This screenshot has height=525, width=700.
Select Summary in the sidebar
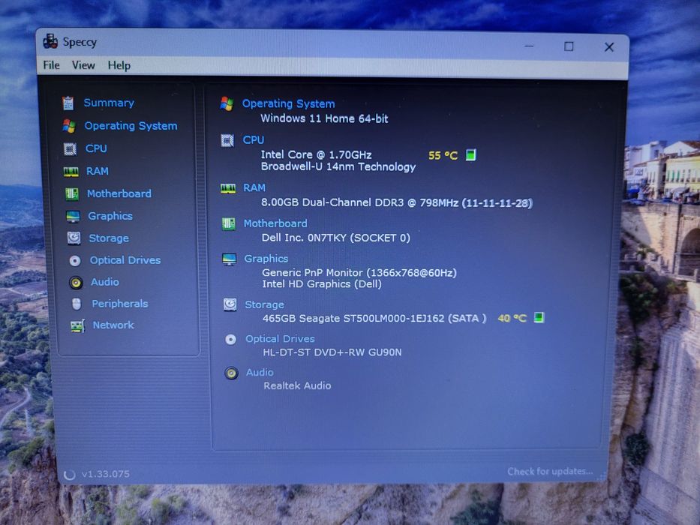(x=109, y=103)
